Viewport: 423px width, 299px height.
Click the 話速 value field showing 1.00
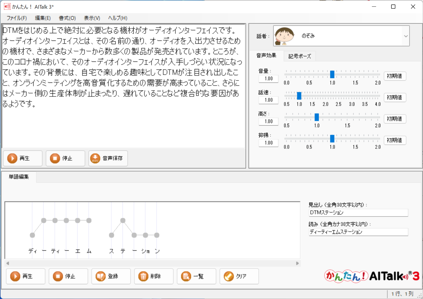click(x=269, y=100)
